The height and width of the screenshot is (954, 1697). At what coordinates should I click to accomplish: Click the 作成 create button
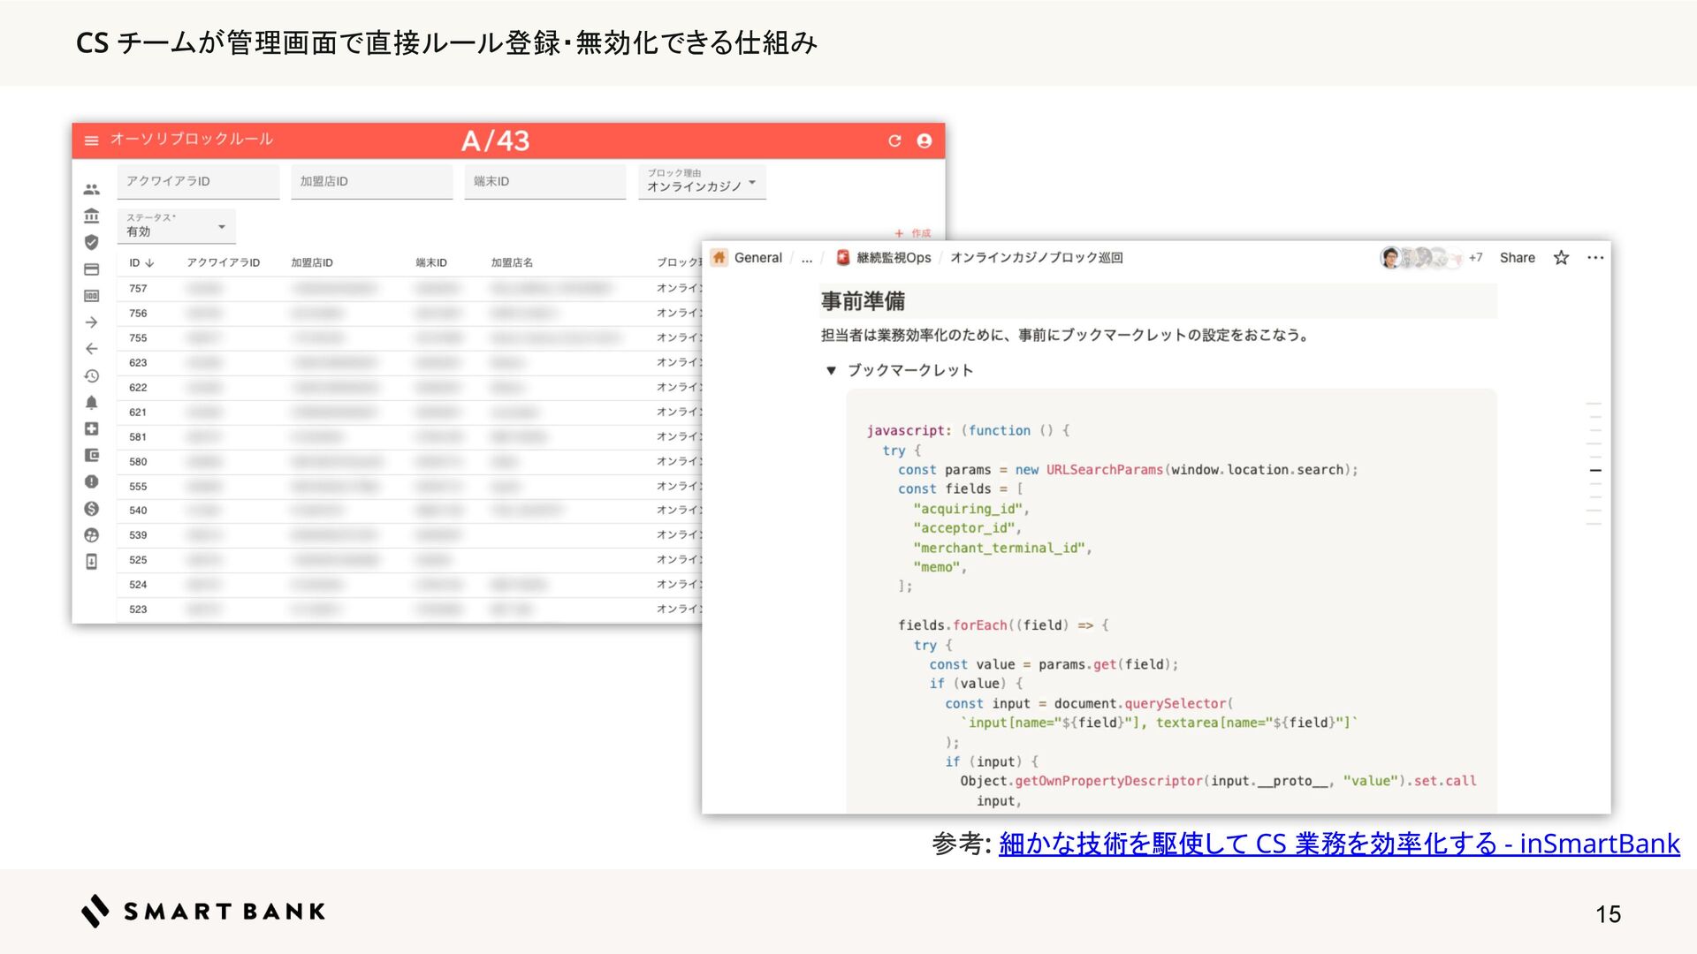913,233
